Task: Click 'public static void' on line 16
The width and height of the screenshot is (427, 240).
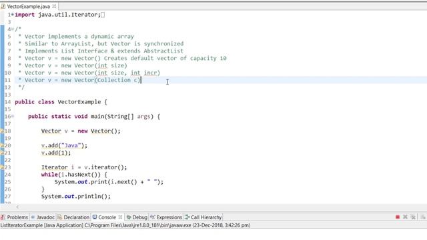Action: click(x=58, y=117)
